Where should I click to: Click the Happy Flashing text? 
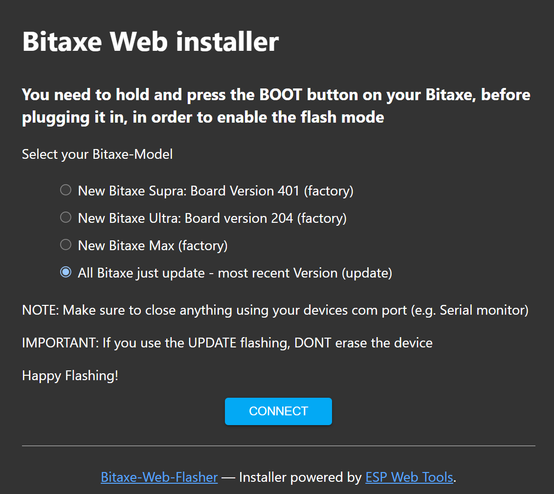click(70, 375)
